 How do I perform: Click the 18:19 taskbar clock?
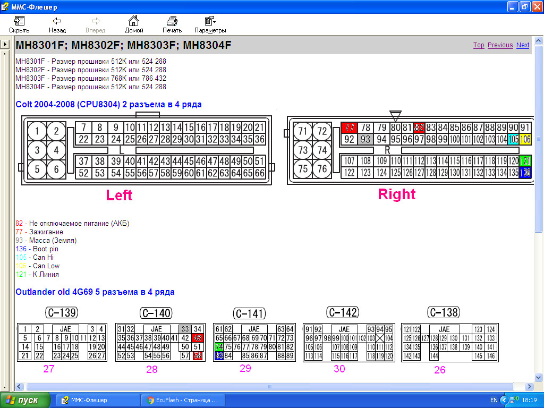529,400
